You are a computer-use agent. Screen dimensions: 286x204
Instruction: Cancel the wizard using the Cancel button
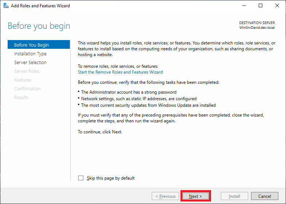[x=265, y=196]
